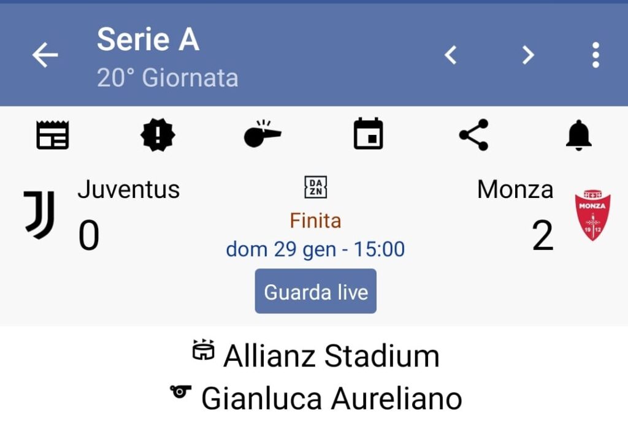Go to next matchday chevron

pyautogui.click(x=528, y=55)
